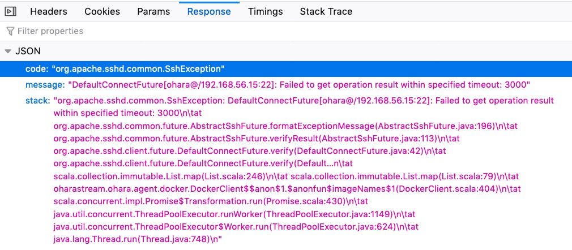Select the message property key
The width and height of the screenshot is (572, 250).
(45, 85)
